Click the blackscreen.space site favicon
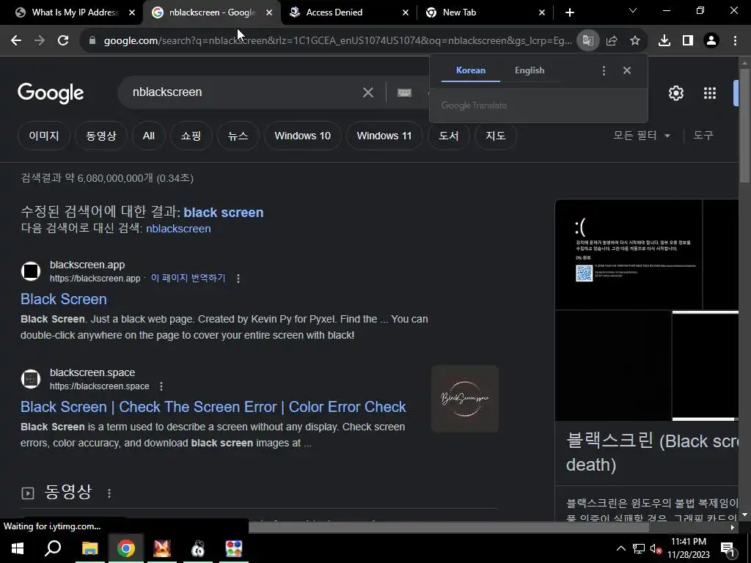This screenshot has height=563, width=751. 31,379
